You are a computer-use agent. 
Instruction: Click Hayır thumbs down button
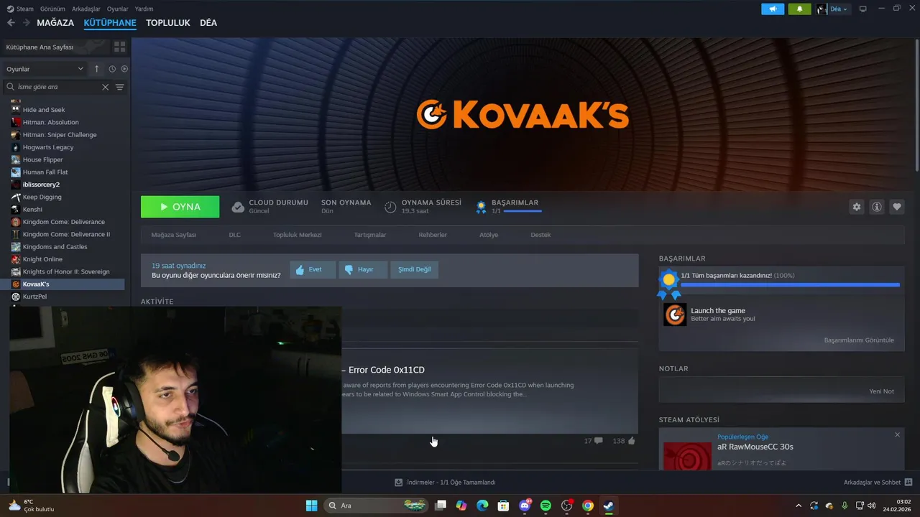(363, 270)
